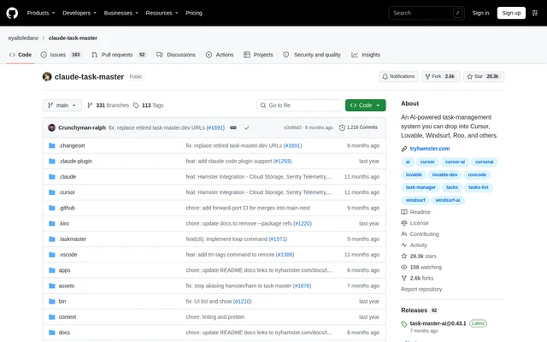Open pull request #1691 in .changeset row

(x=292, y=145)
